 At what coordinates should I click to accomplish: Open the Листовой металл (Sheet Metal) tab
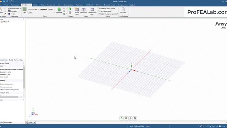click(110, 5)
